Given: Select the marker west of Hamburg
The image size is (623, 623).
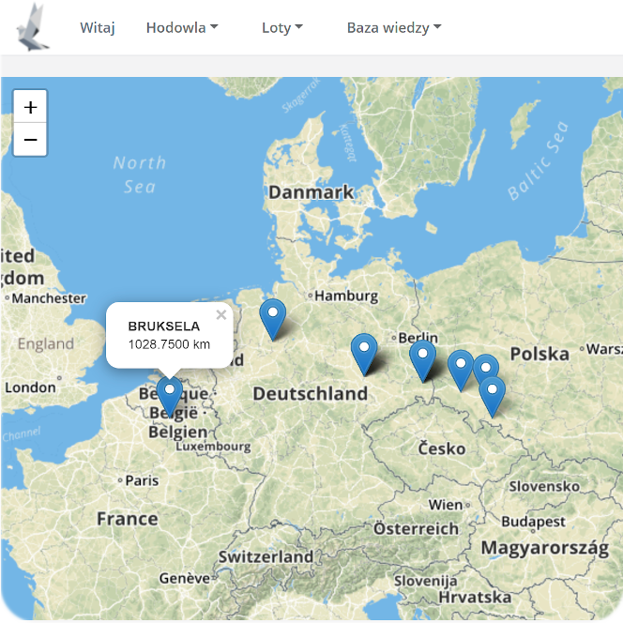Looking at the screenshot, I should (x=273, y=317).
